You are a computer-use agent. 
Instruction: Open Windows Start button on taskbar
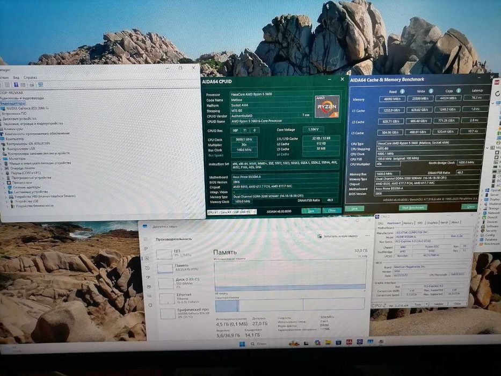click(242, 344)
